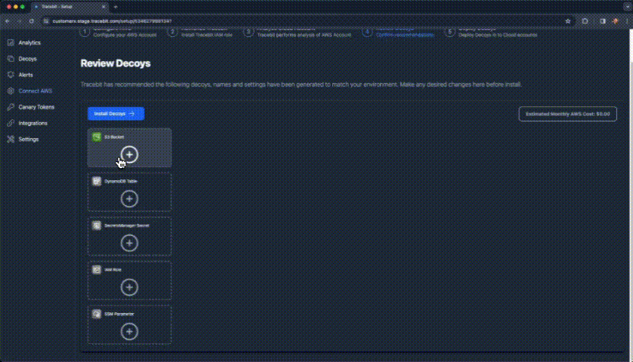Click the Review Decoys heading

click(116, 63)
